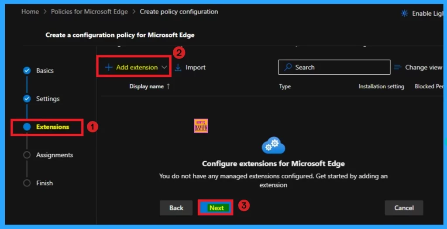Click the Cancel button

click(404, 208)
